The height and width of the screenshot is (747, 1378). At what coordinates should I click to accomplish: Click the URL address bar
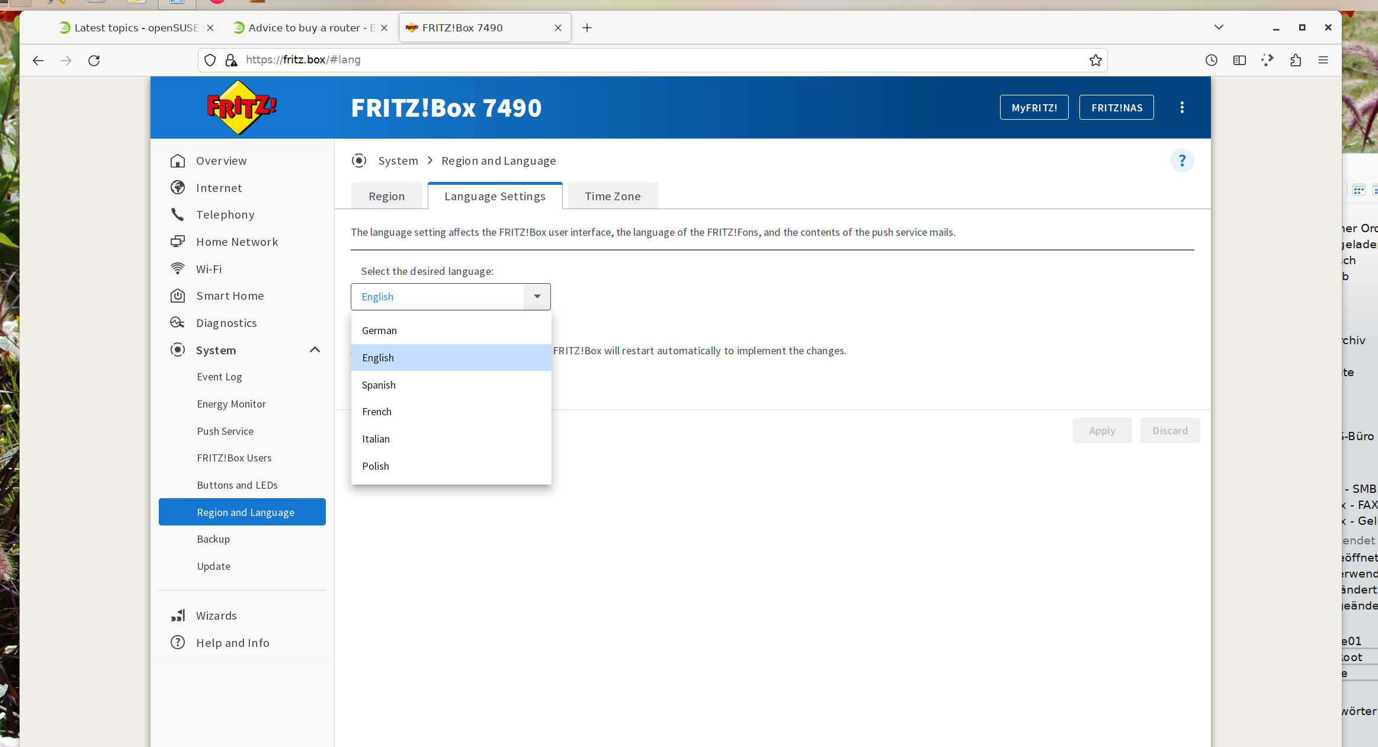click(x=652, y=60)
